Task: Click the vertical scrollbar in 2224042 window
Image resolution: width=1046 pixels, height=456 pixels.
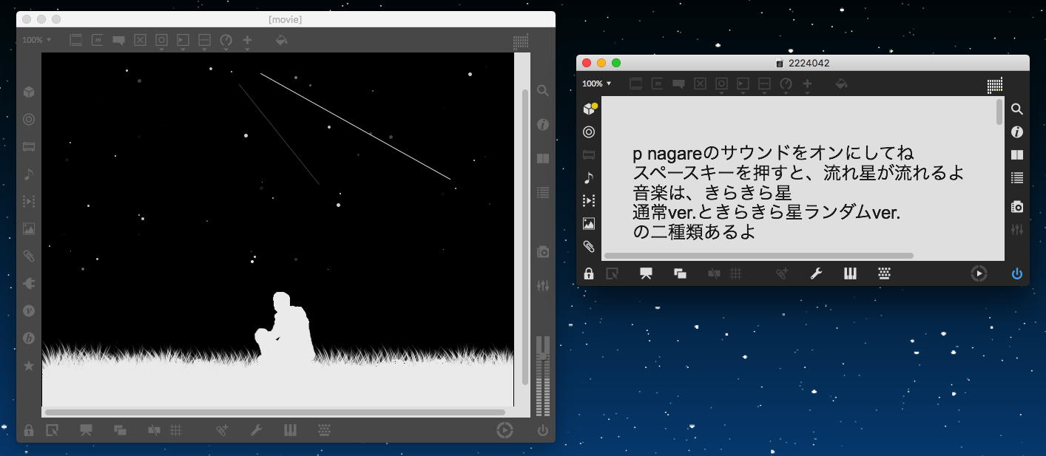Action: coord(999,112)
